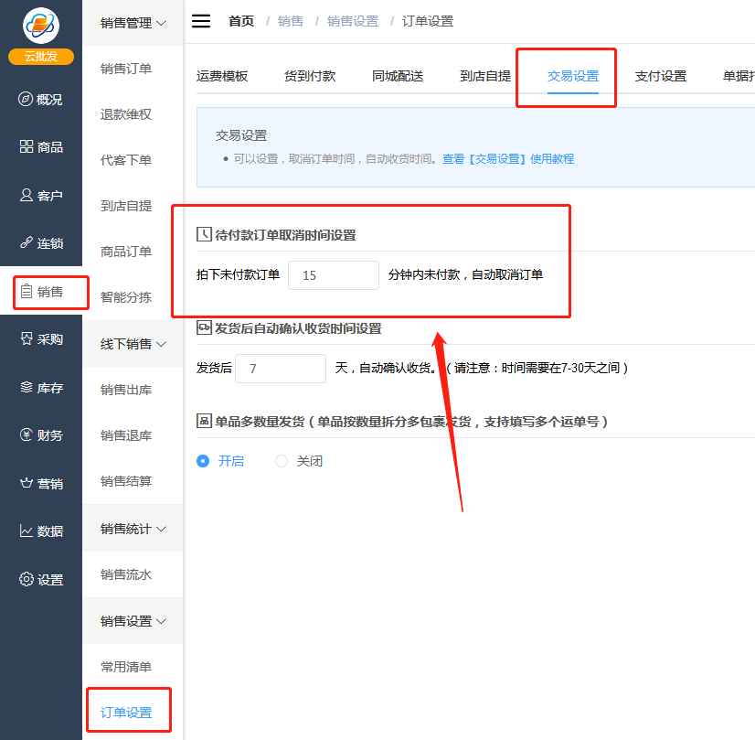Click package icon beside 单品多数量发货
The width and height of the screenshot is (755, 740).
(204, 421)
